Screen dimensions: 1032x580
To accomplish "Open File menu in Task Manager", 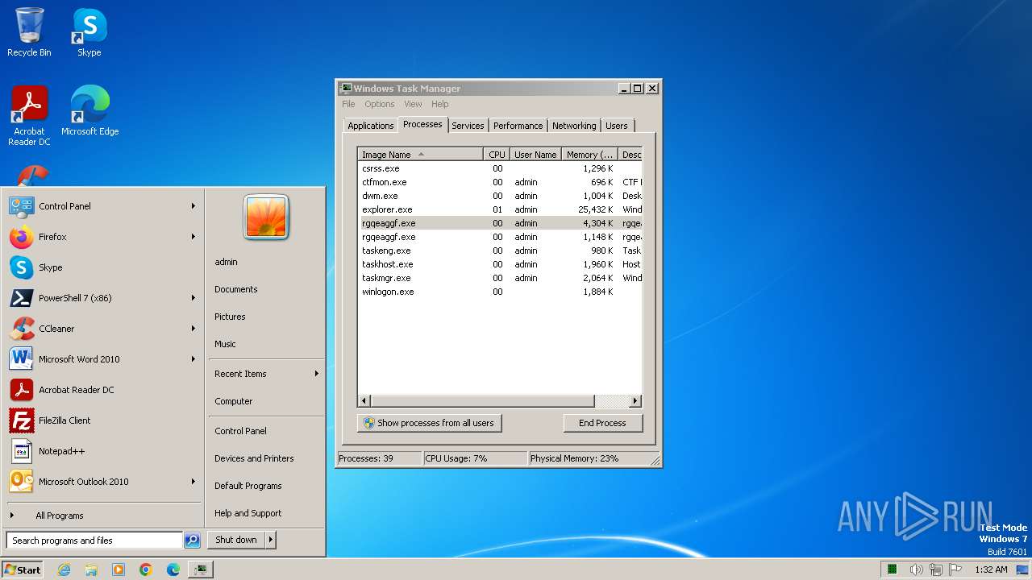I will click(x=348, y=104).
